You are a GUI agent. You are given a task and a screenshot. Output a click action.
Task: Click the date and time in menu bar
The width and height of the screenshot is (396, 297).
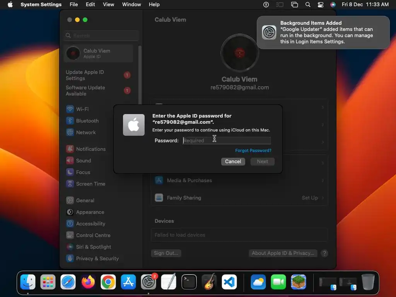pyautogui.click(x=365, y=5)
